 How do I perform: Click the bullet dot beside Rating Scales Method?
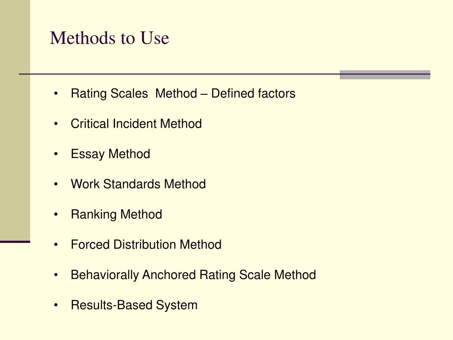[56, 94]
